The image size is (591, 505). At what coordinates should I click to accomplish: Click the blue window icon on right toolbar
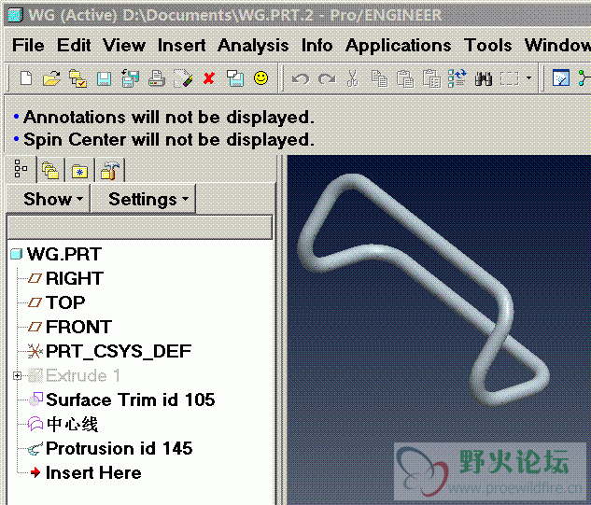coord(561,78)
